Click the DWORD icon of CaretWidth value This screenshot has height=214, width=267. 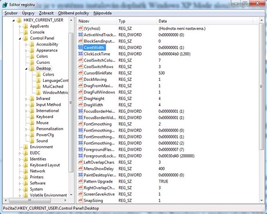[x=81, y=48]
